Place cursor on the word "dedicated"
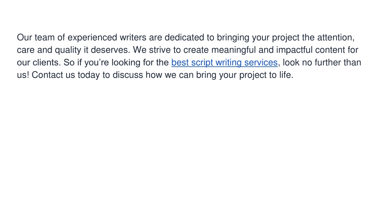Image resolution: width=385 pixels, height=216 pixels. click(184, 37)
